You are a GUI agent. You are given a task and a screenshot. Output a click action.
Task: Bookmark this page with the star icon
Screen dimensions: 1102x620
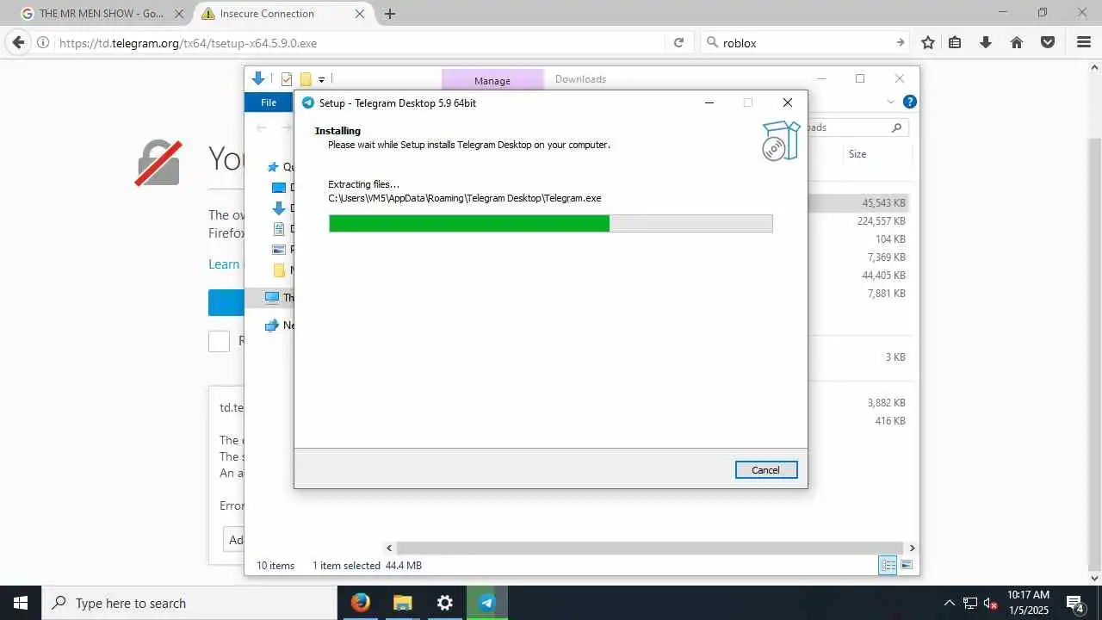pyautogui.click(x=928, y=42)
